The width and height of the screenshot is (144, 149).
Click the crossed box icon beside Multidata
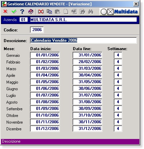pyautogui.click(x=110, y=12)
